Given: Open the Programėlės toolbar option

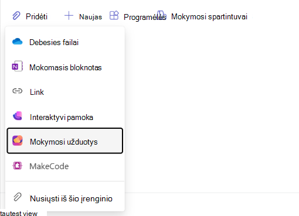Looking at the screenshot, I should (145, 17).
